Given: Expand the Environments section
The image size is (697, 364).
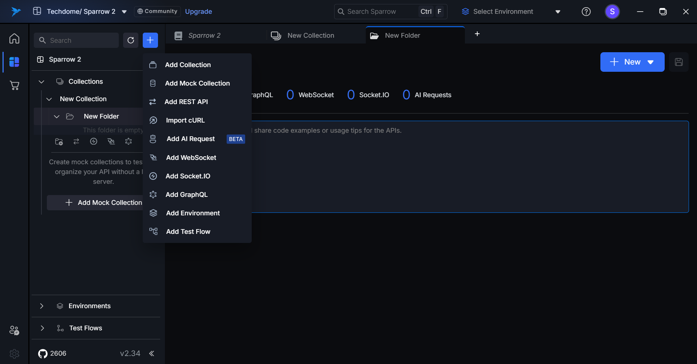Looking at the screenshot, I should click(x=42, y=306).
